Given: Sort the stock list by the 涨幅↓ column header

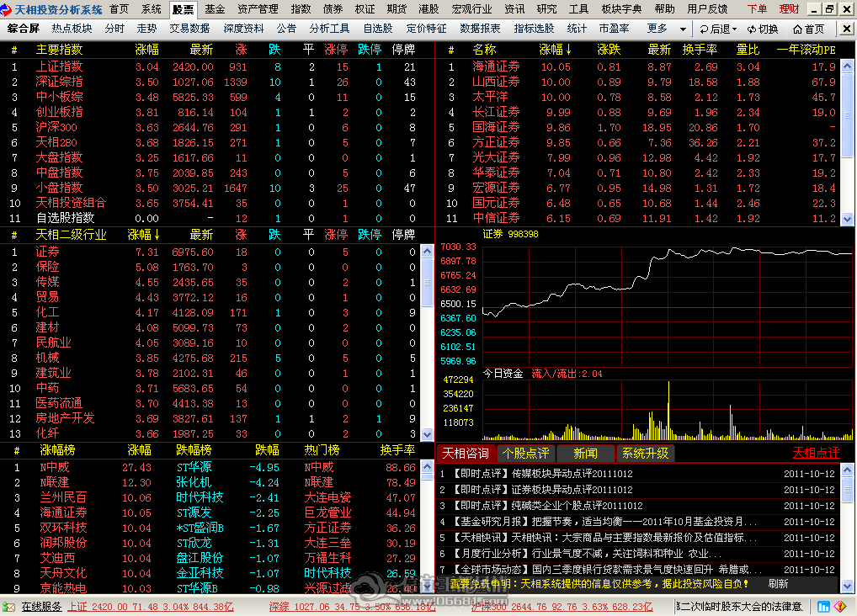Looking at the screenshot, I should click(x=555, y=50).
